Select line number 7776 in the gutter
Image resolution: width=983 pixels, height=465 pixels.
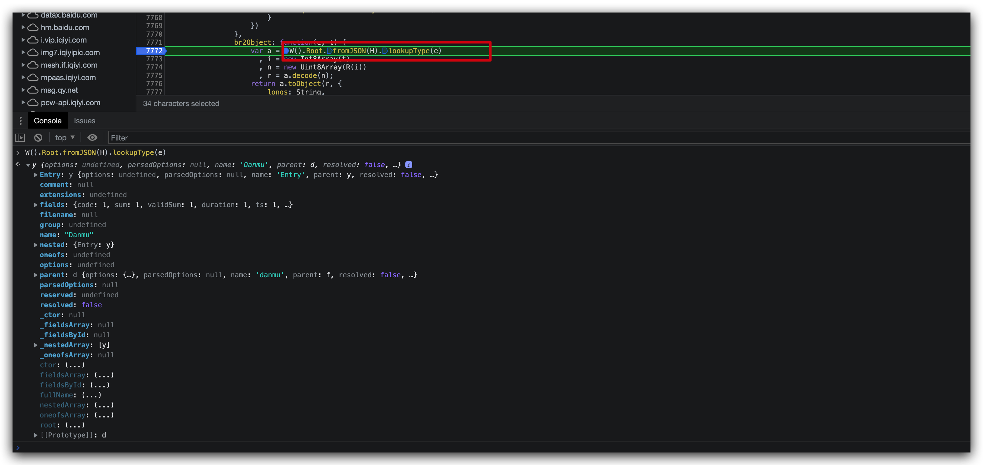(154, 84)
